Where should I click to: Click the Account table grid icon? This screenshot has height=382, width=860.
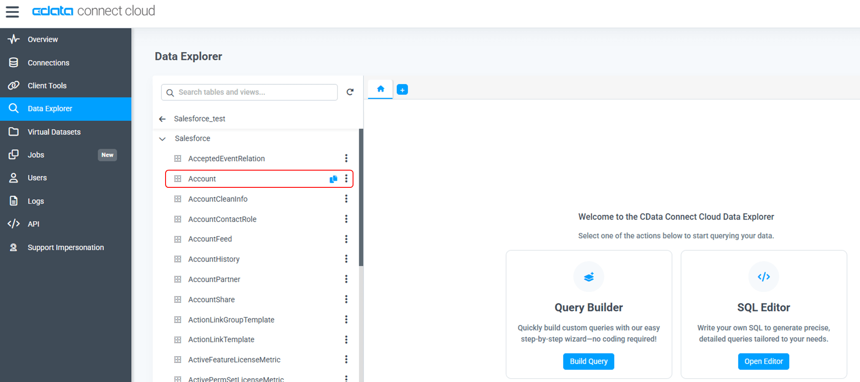point(178,179)
